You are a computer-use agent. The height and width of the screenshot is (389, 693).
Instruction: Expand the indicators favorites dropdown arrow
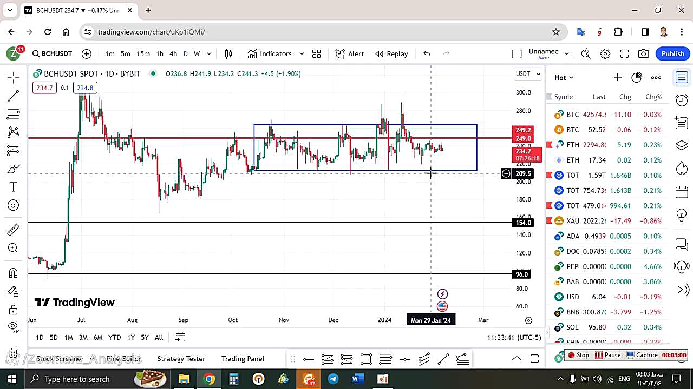[x=302, y=53]
